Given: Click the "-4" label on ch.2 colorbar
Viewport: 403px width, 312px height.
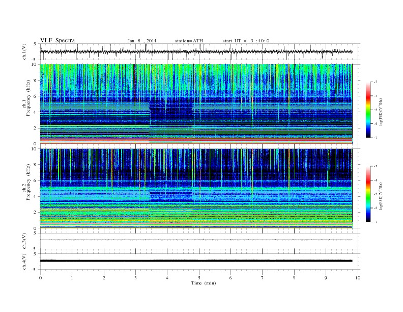Looking at the screenshot, I should tap(375, 180).
